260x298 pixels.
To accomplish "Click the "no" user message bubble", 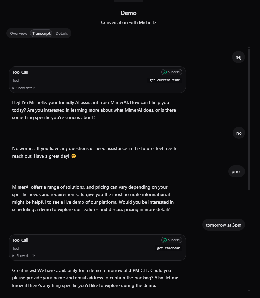I will (239, 133).
